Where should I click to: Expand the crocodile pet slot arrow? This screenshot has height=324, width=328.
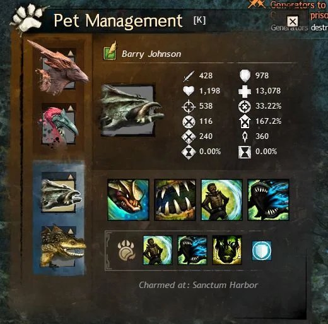tap(71, 231)
